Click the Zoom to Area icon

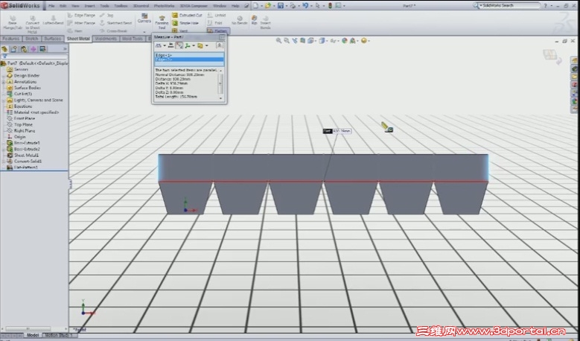tap(287, 41)
